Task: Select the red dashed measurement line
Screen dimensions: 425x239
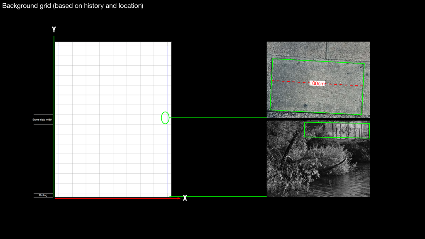Action: [x=291, y=82]
